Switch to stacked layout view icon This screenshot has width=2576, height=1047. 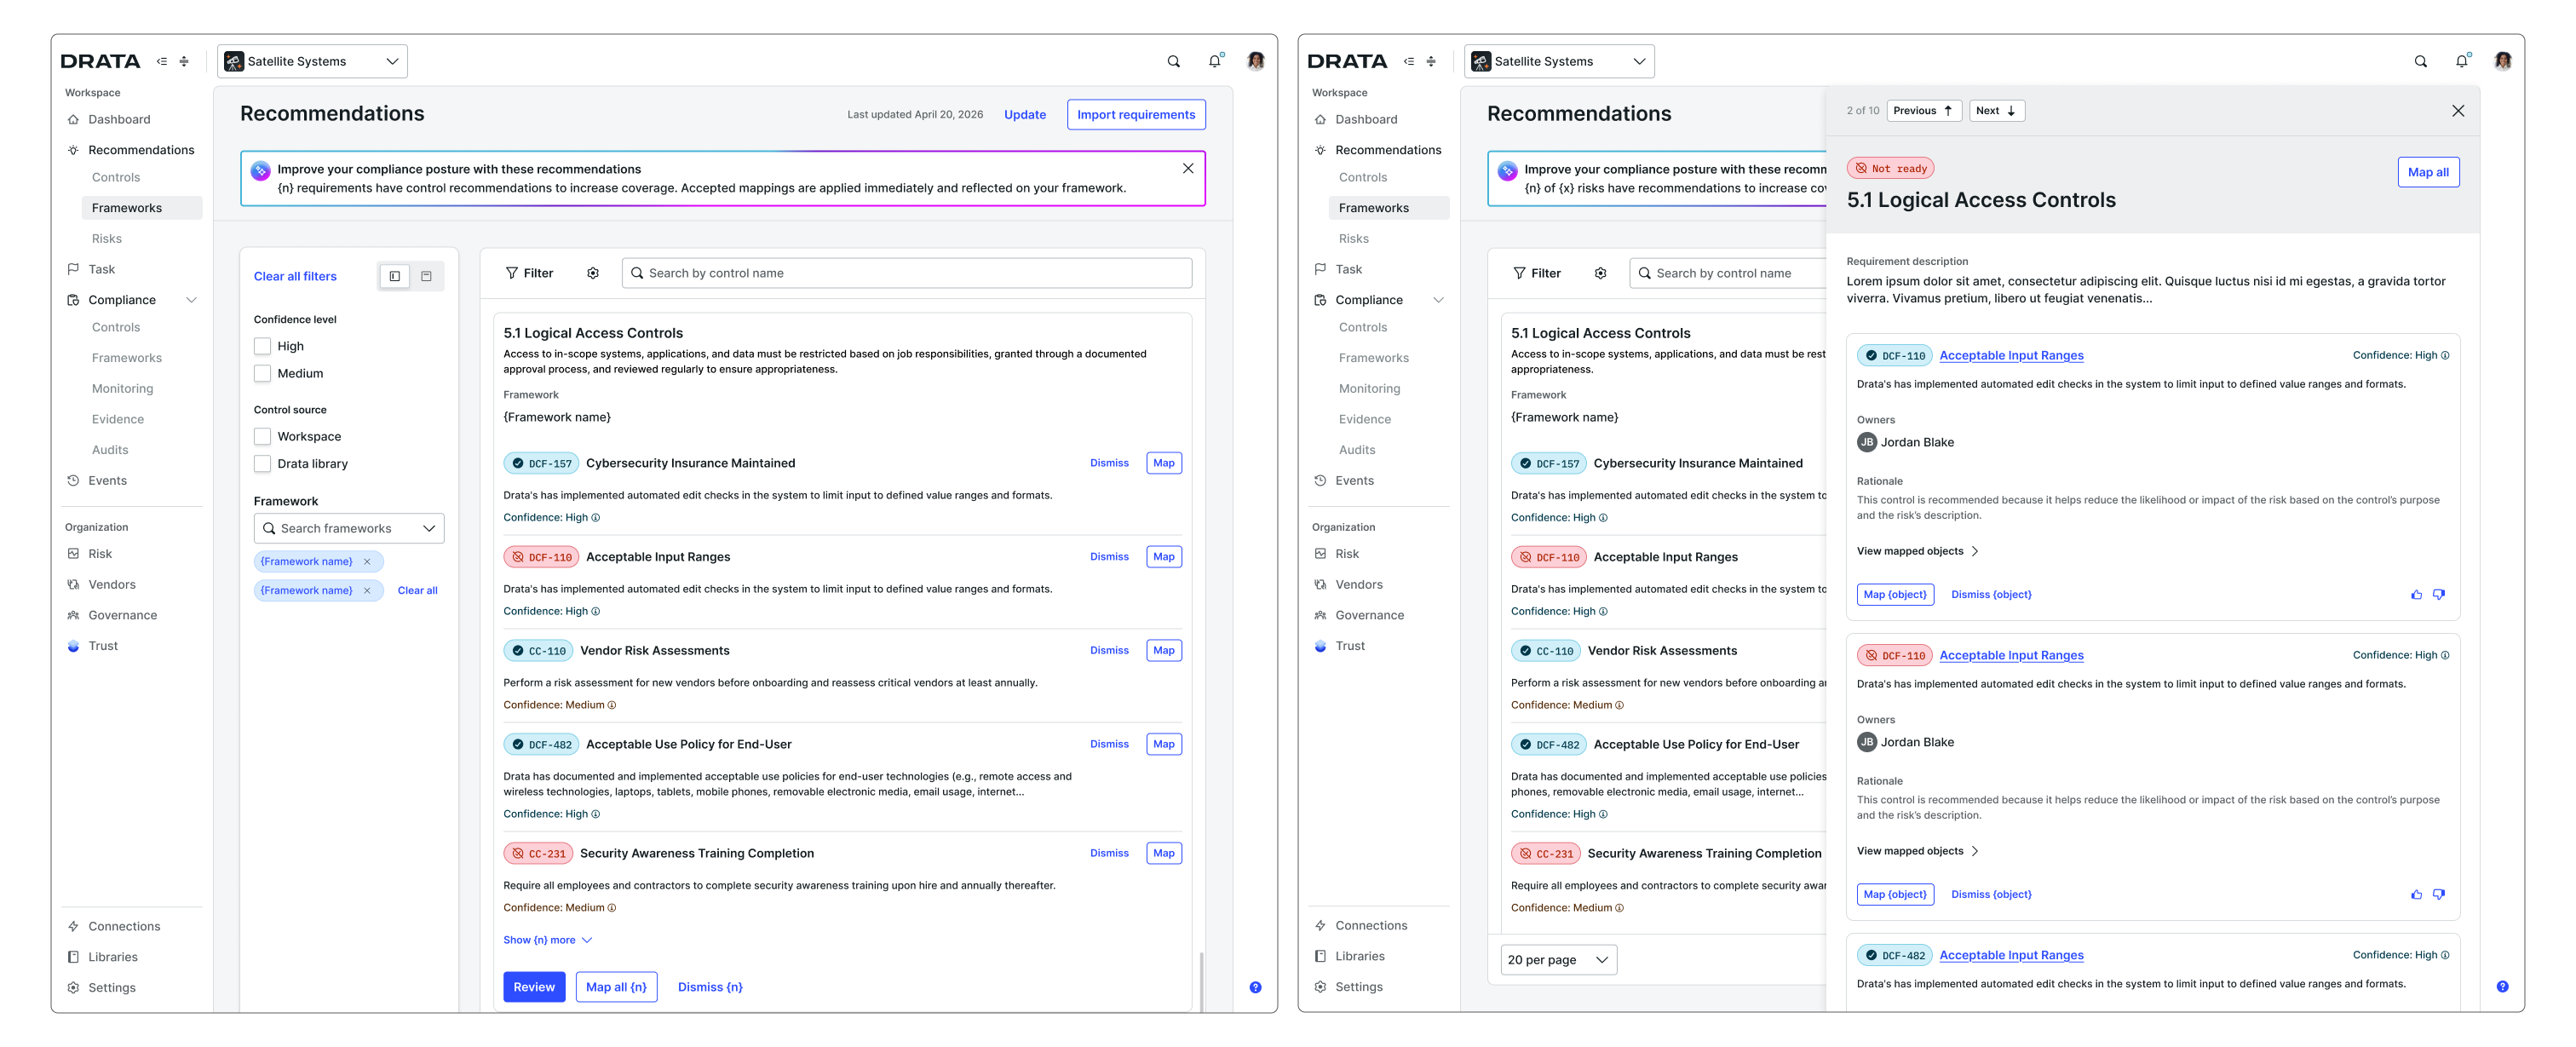point(426,276)
